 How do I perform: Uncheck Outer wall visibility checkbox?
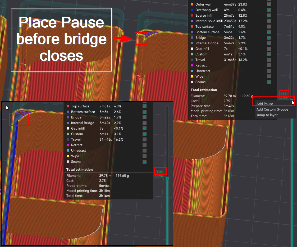(269, 4)
